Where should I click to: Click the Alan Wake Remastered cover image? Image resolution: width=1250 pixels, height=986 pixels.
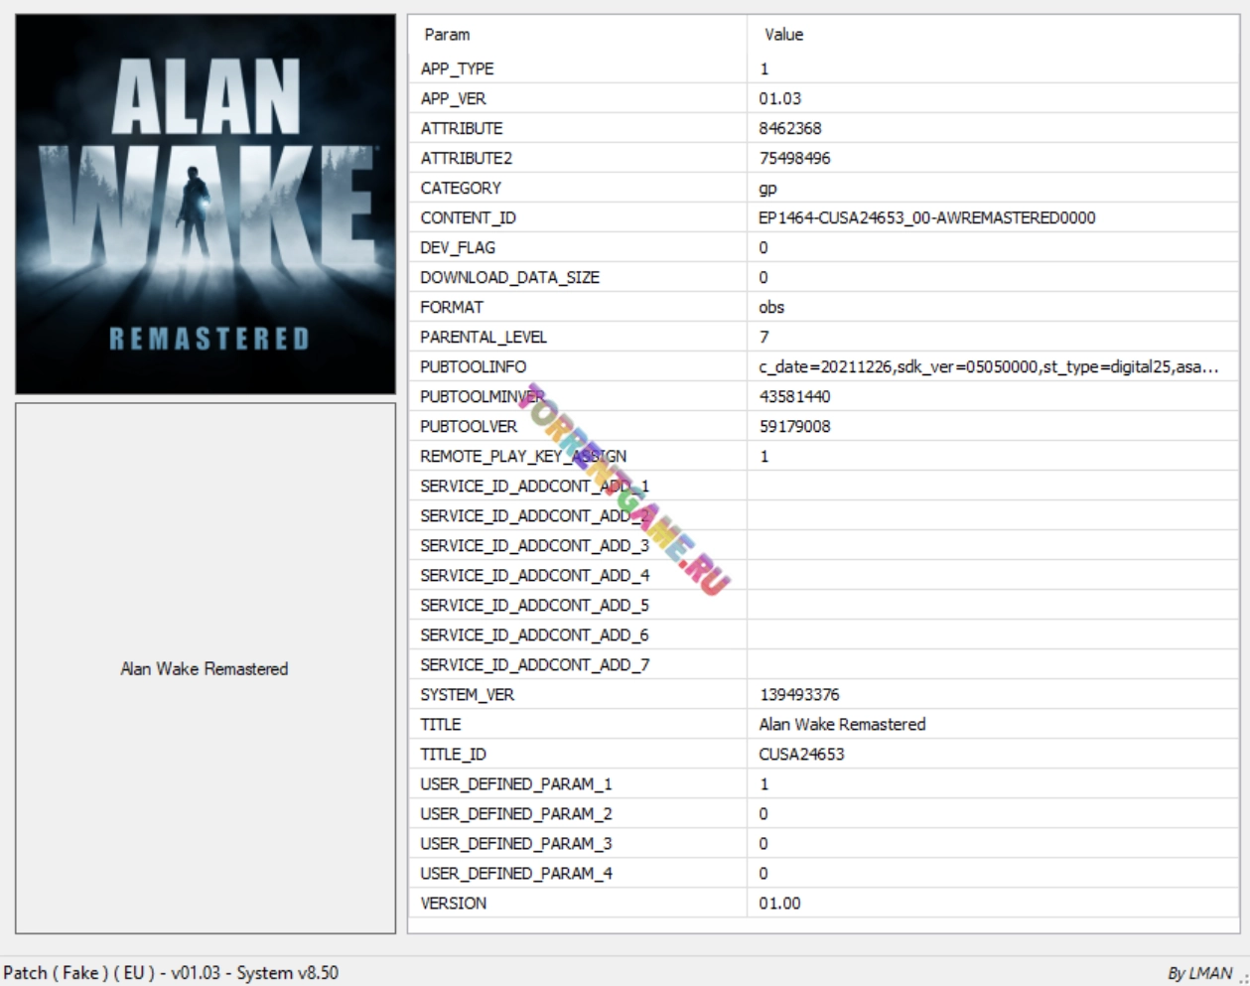tap(206, 205)
